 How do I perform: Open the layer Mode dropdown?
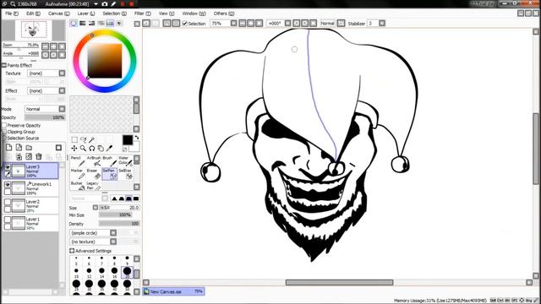point(62,109)
